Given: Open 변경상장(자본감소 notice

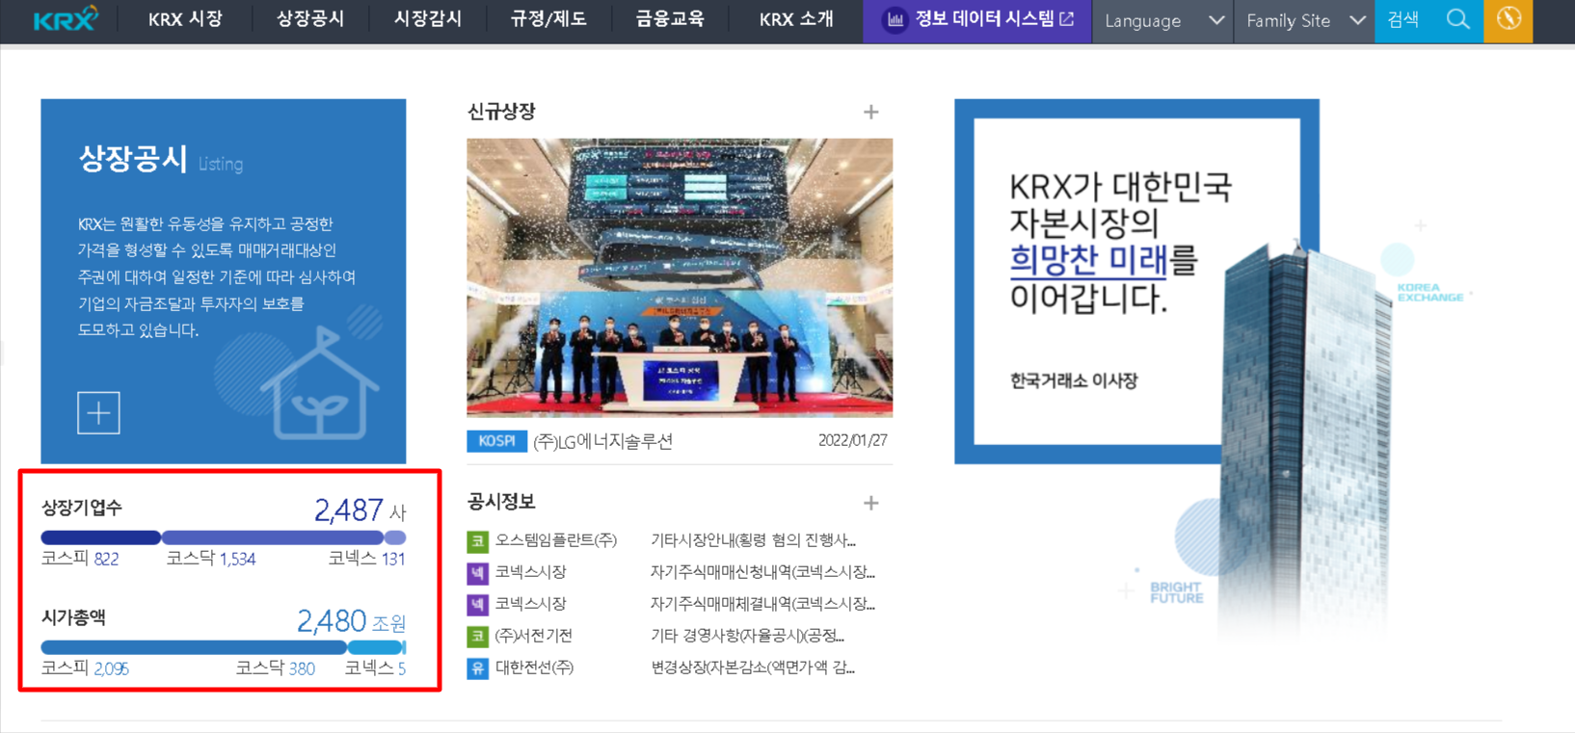Looking at the screenshot, I should [753, 668].
